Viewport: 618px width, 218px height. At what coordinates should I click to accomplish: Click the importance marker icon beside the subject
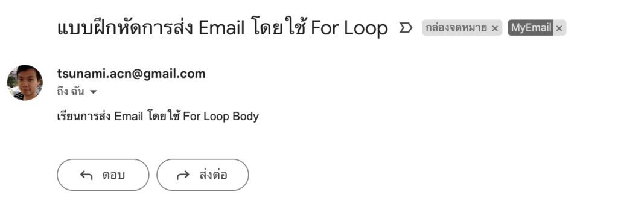[406, 28]
